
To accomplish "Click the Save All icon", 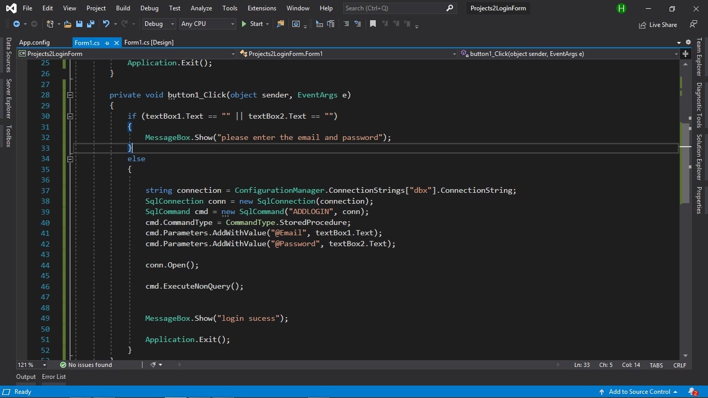I will click(91, 24).
